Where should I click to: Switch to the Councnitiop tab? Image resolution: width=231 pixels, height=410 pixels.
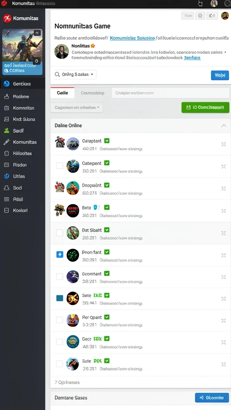[93, 93]
